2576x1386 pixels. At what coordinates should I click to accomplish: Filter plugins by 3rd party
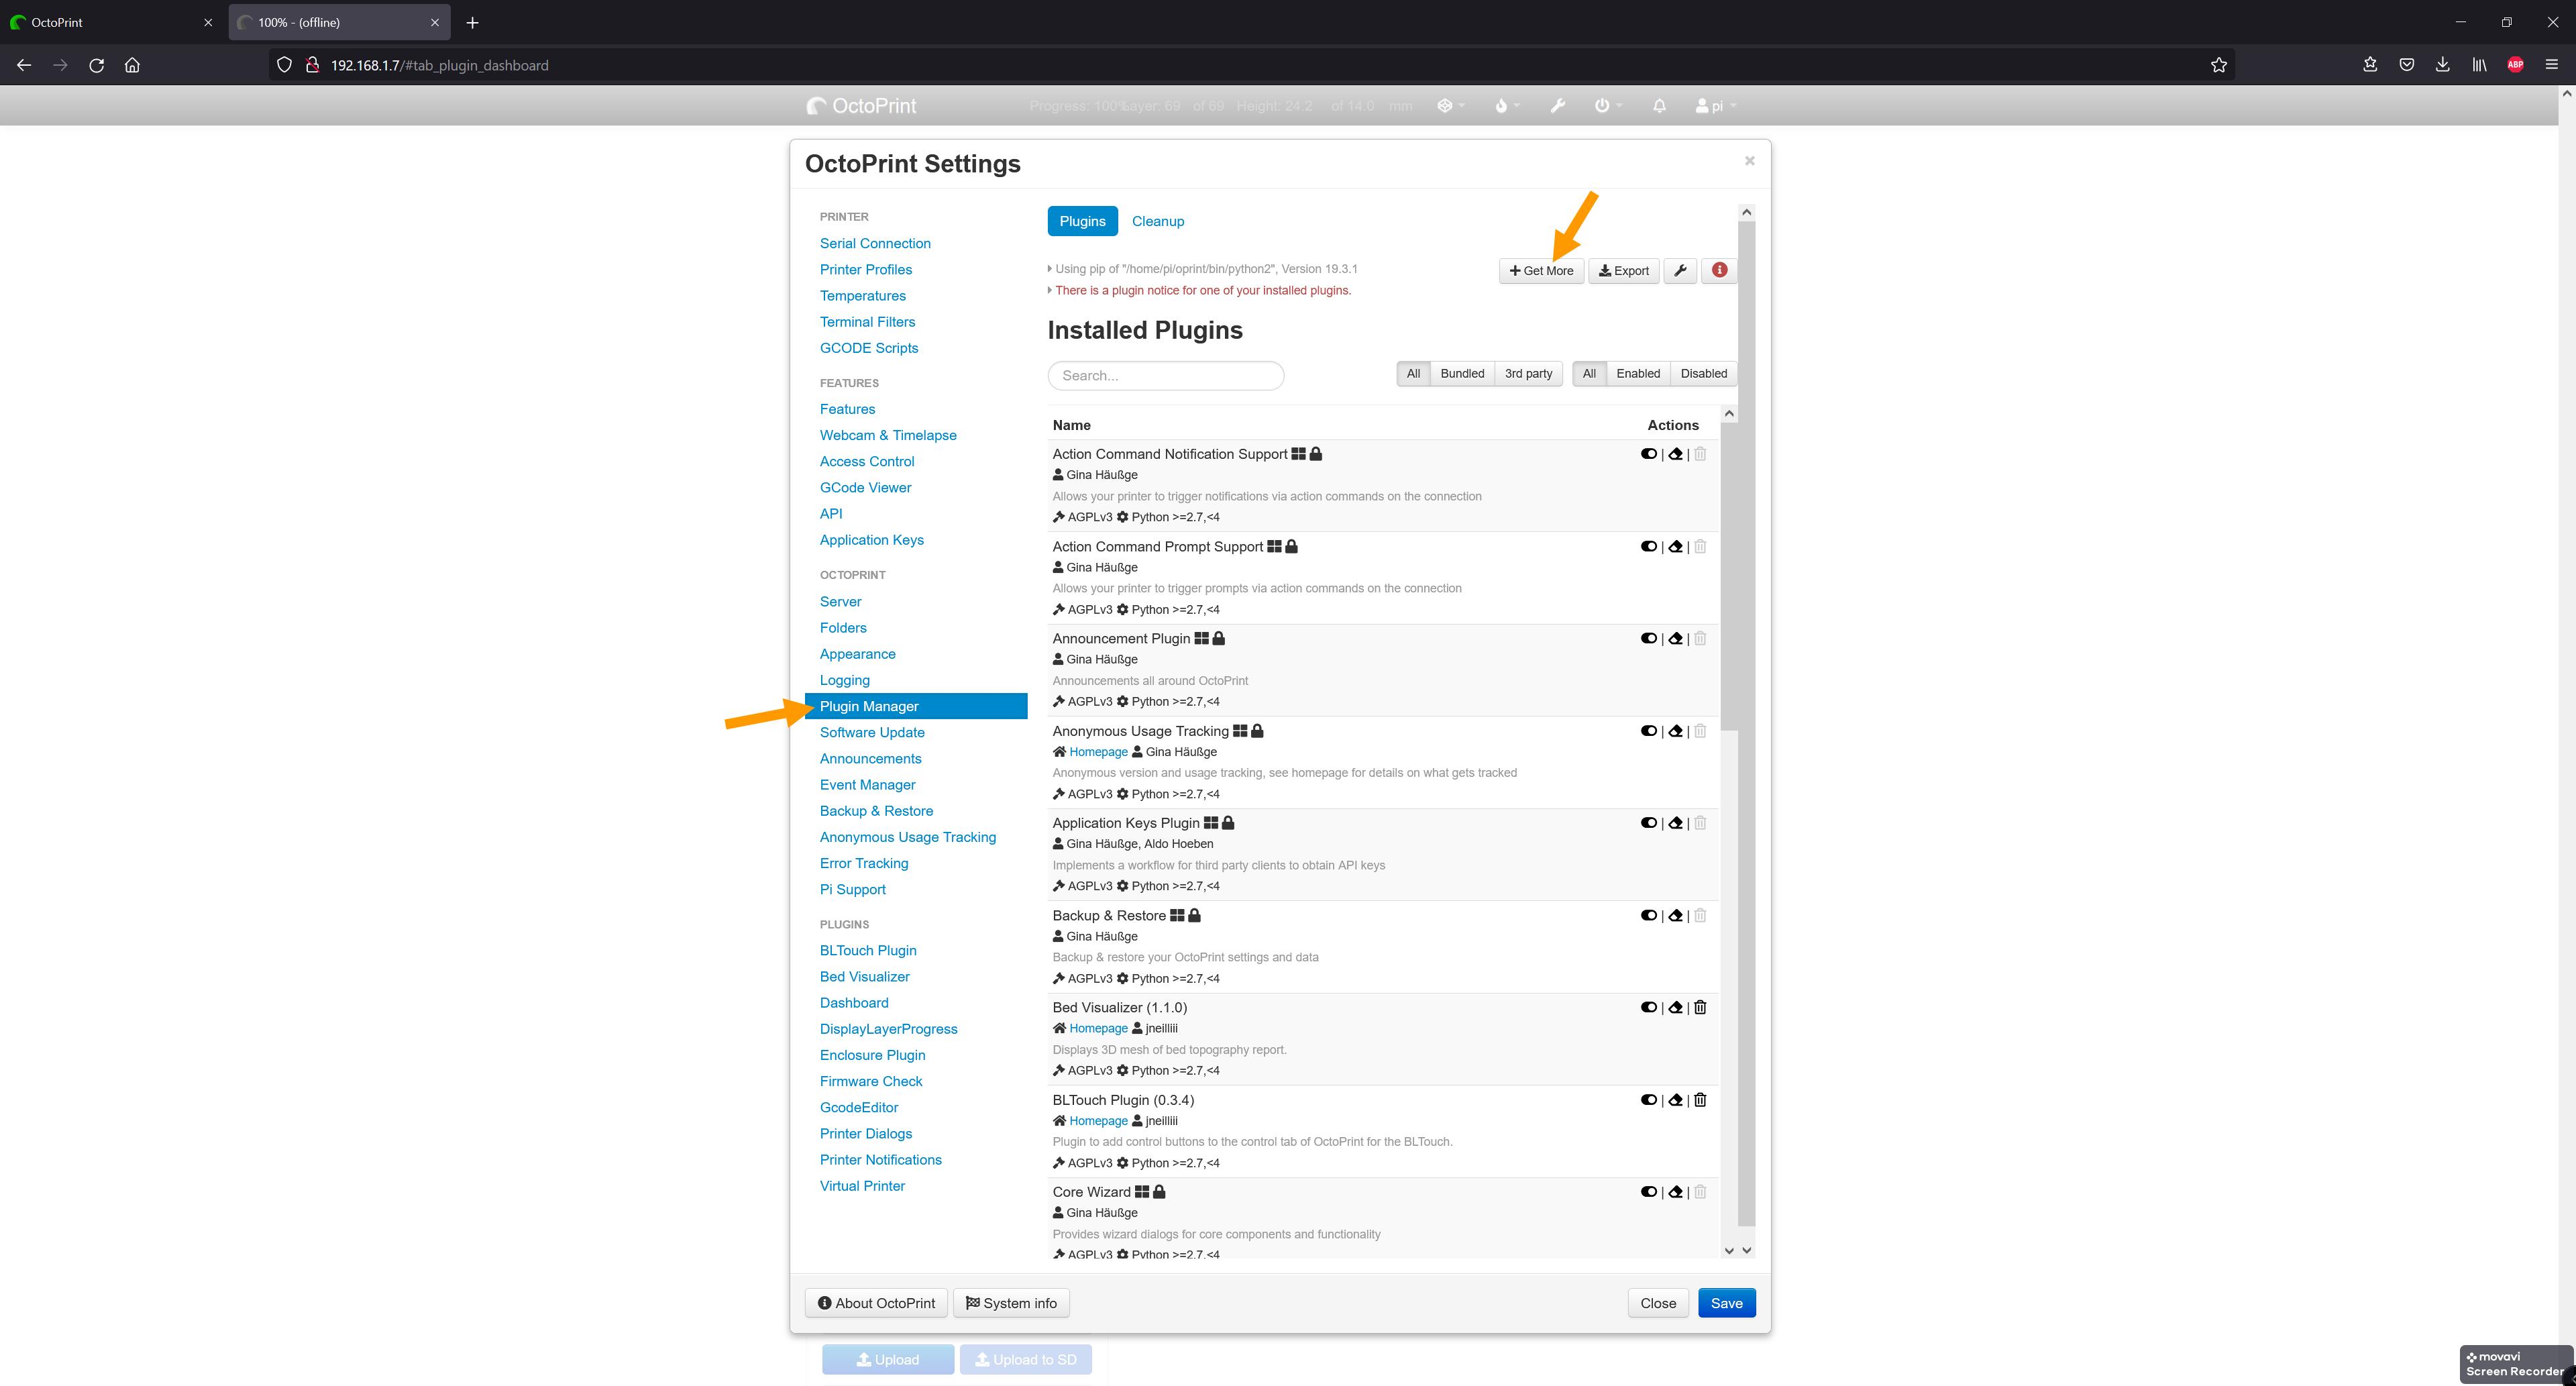[1528, 374]
